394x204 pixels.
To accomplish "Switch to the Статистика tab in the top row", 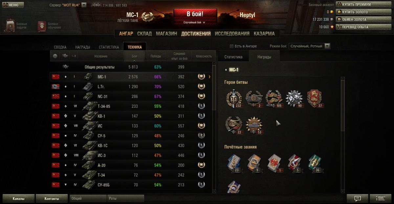I will point(109,47).
